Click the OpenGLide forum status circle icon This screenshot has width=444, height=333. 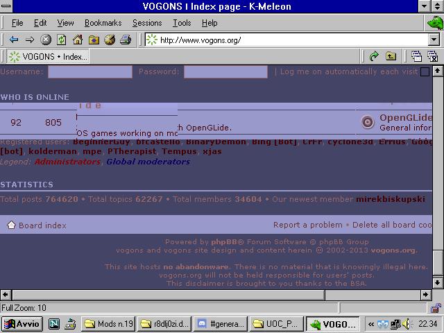click(x=368, y=122)
